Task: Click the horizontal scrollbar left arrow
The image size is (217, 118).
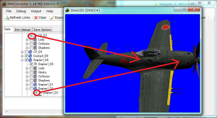Action: point(6,111)
